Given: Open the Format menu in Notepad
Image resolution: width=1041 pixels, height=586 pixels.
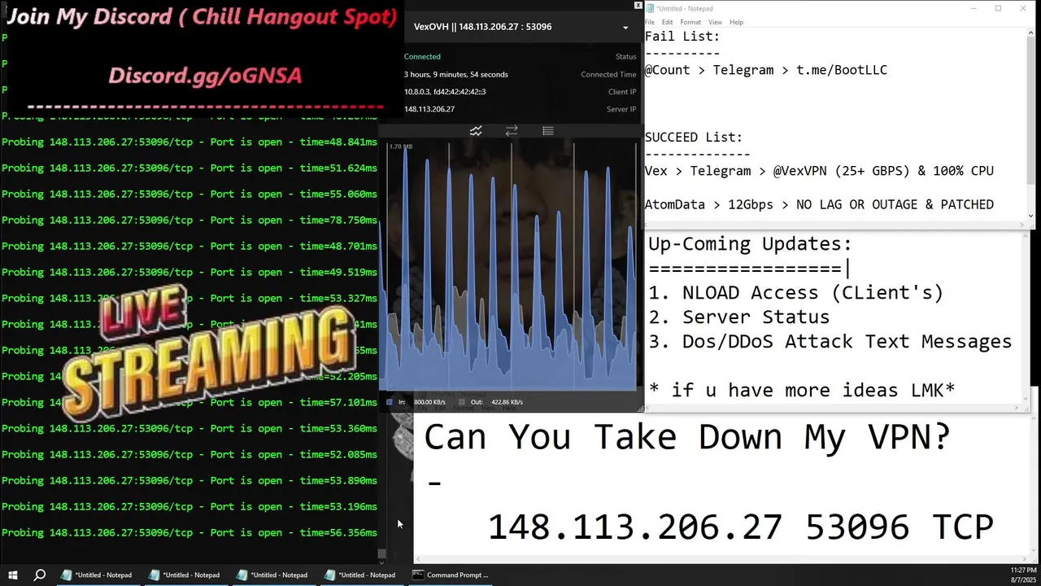Looking at the screenshot, I should pyautogui.click(x=690, y=22).
